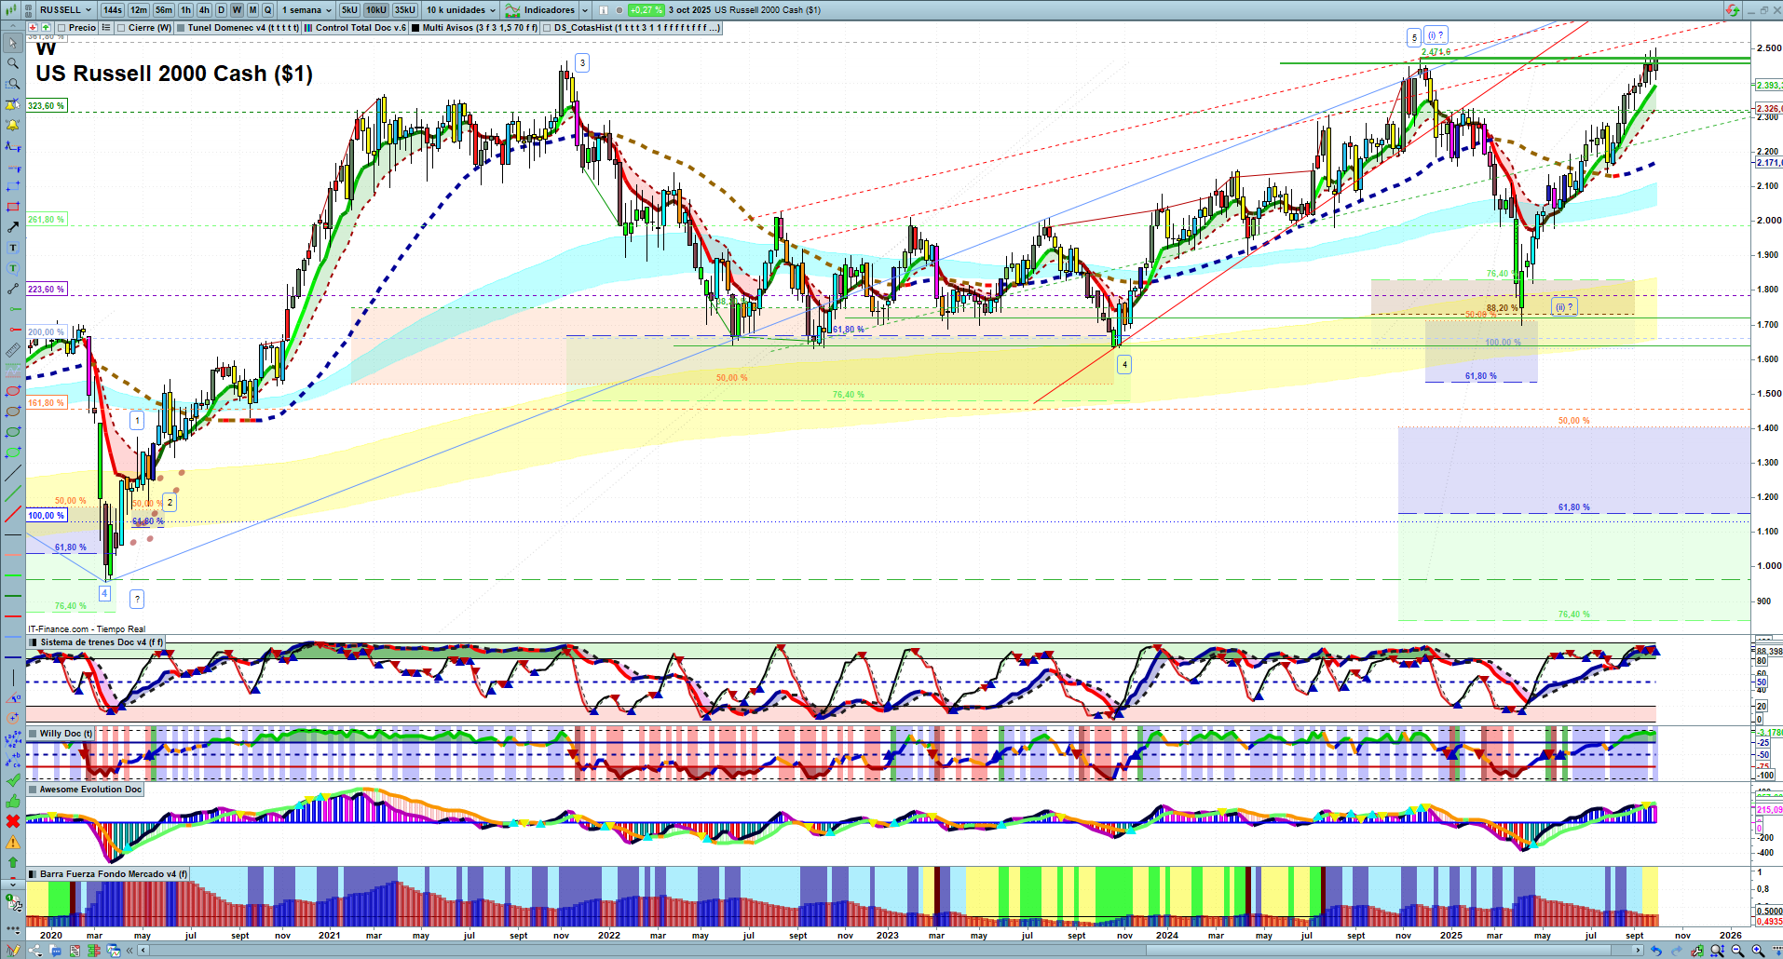Pick the yellow warning triangle tool
The image size is (1783, 959).
[x=12, y=842]
